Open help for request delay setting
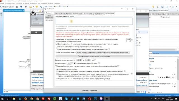 coord(95,60)
